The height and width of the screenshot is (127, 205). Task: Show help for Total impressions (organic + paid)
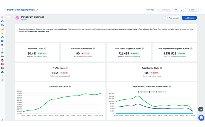point(191,49)
